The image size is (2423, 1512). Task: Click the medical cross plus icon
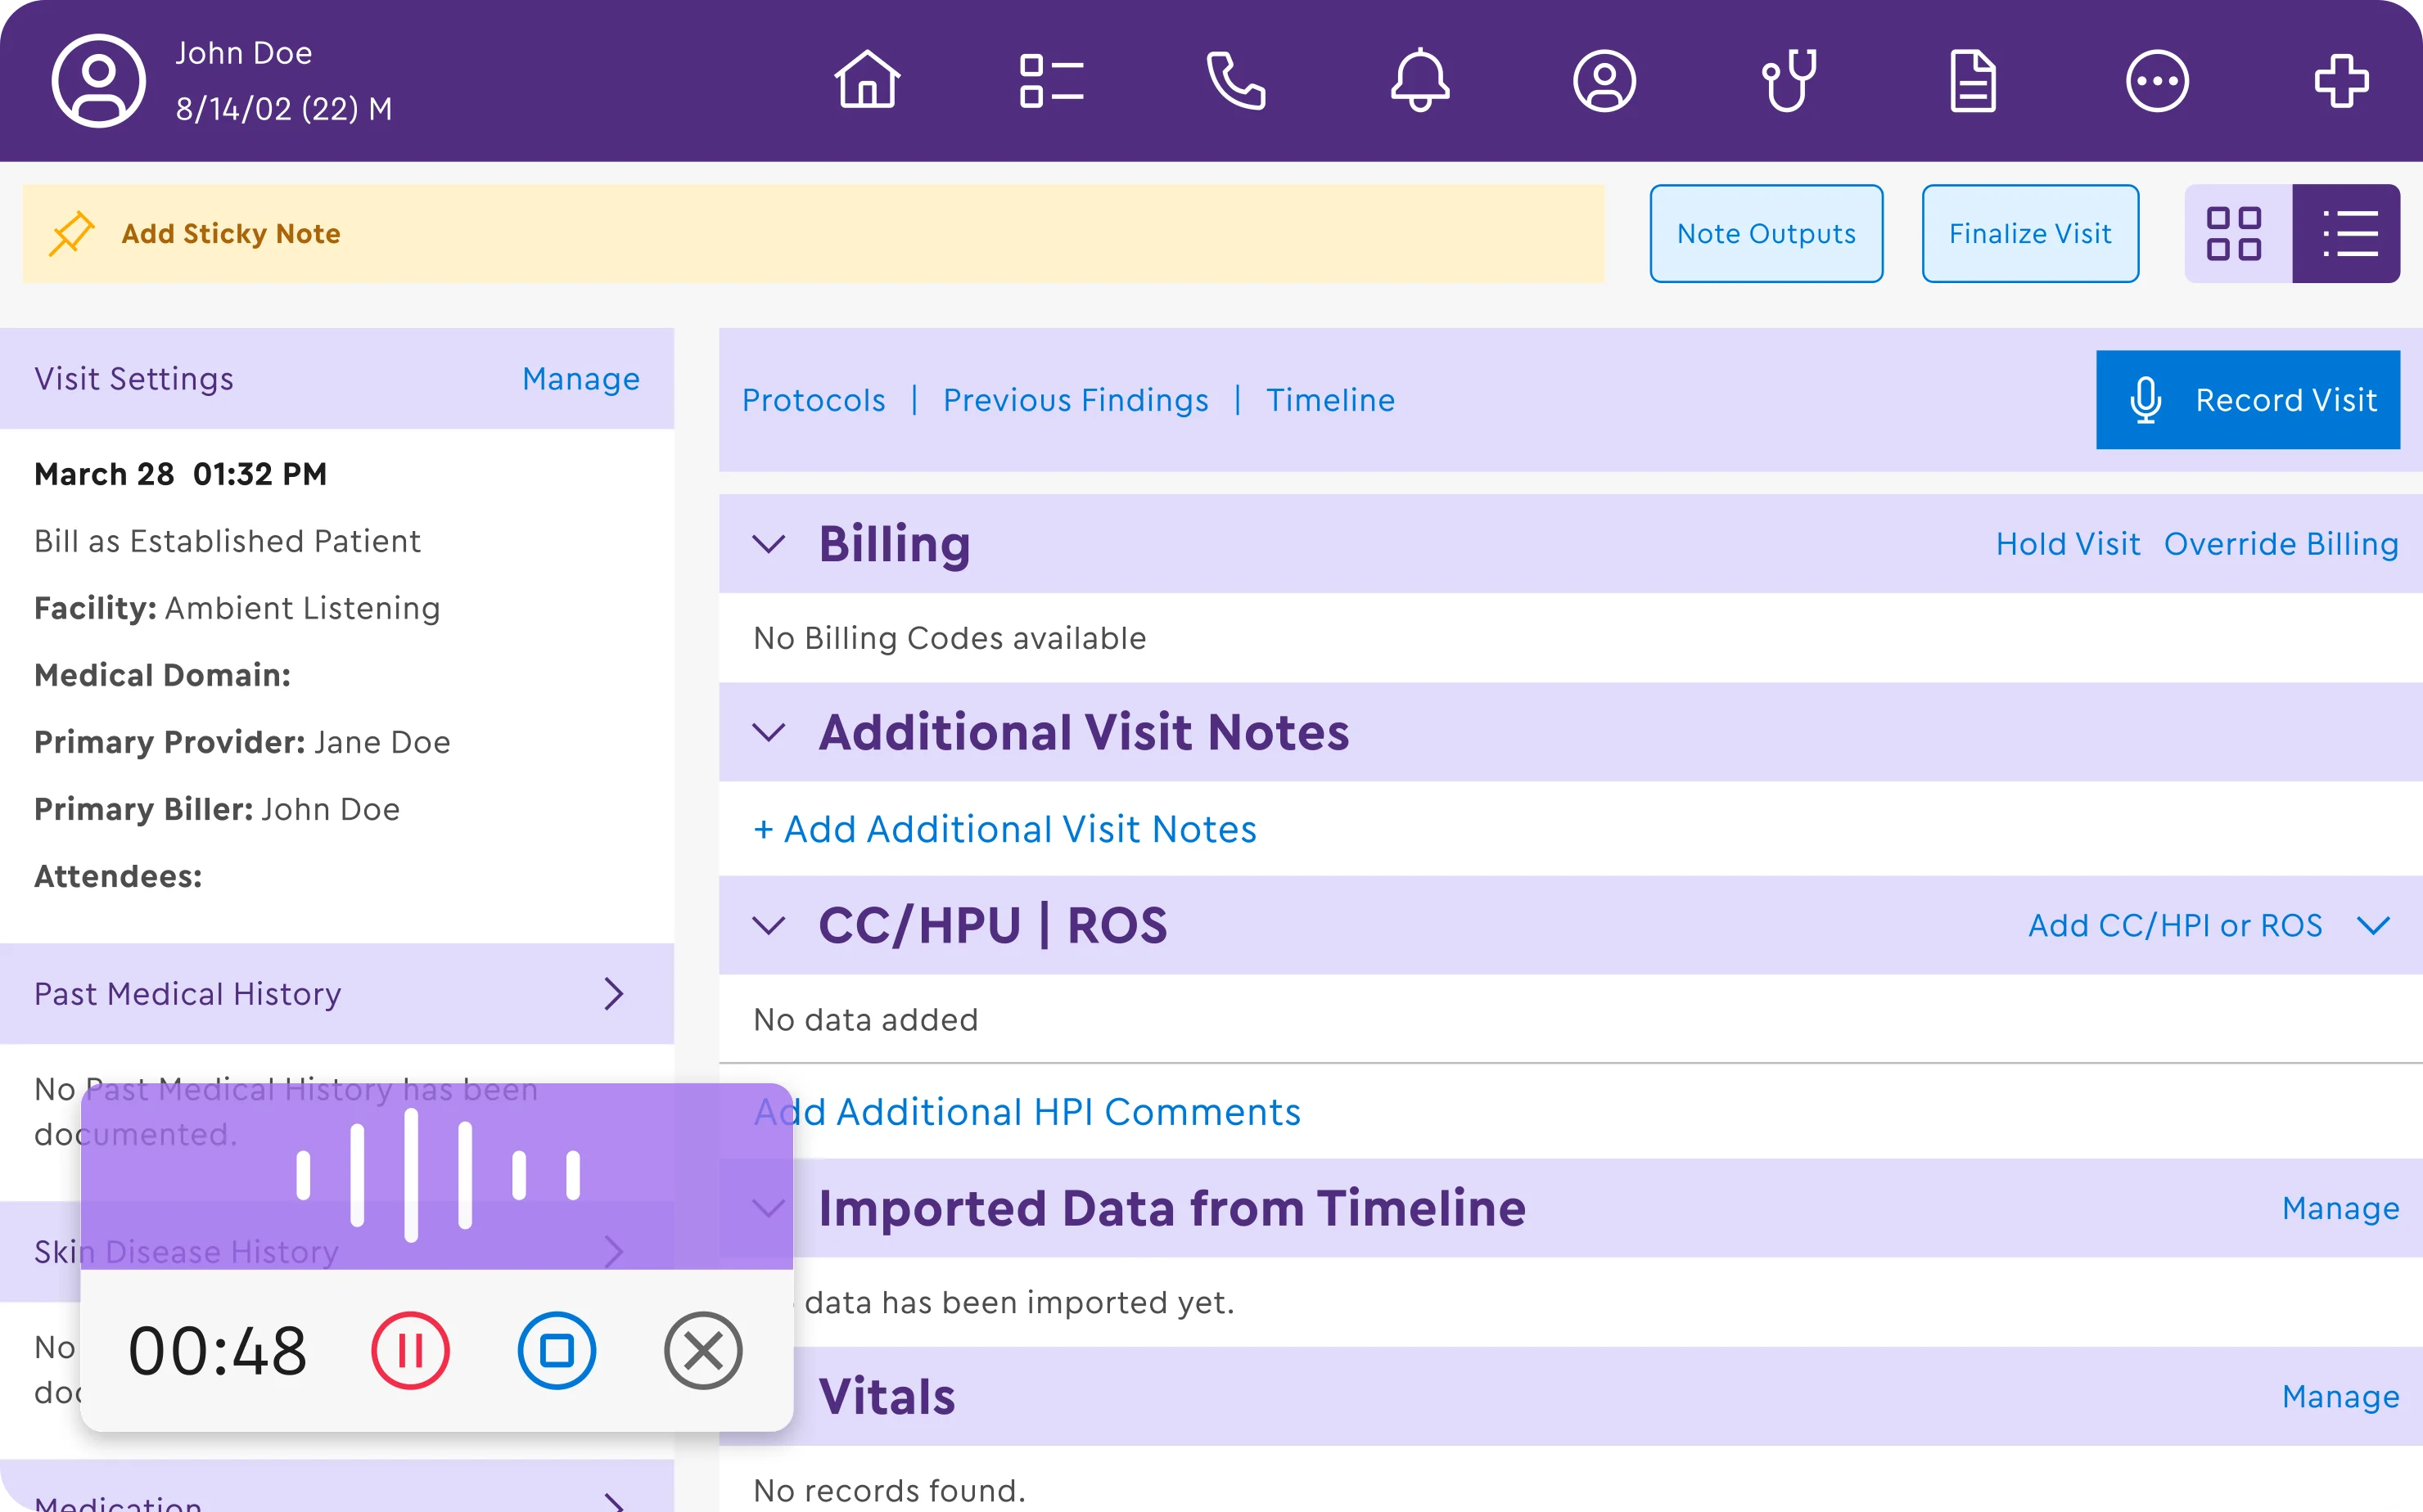(x=2341, y=80)
